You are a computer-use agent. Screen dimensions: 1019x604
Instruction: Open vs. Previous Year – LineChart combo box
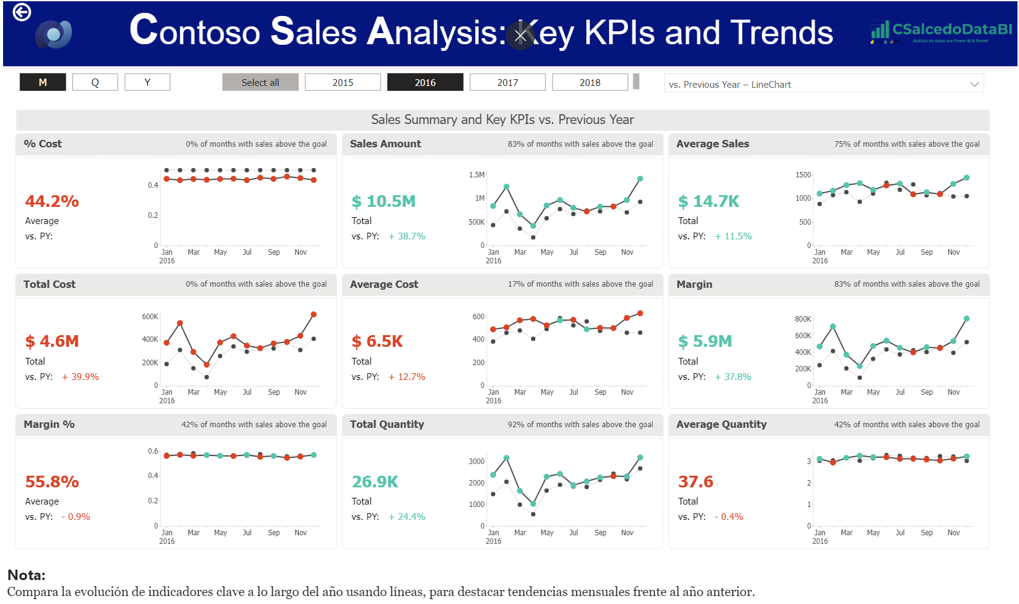[x=816, y=84]
